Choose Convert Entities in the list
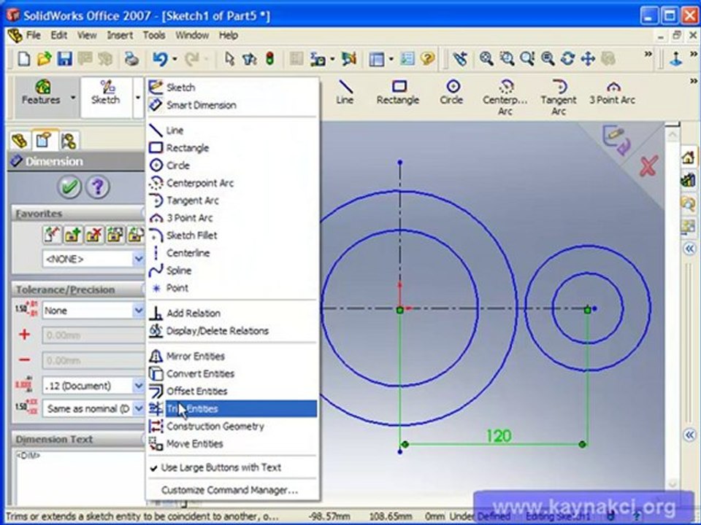The width and height of the screenshot is (701, 525). (232, 373)
